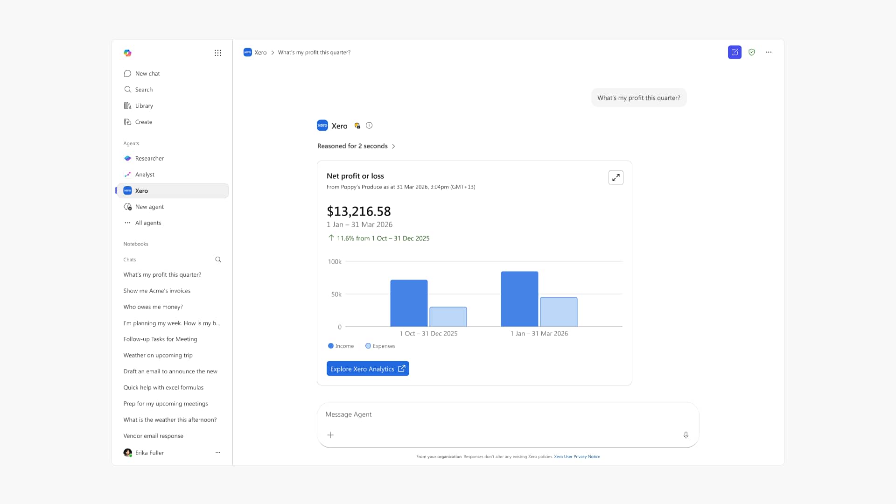This screenshot has height=504, width=896.
Task: Open chat 'Prep for my upcoming meetings'
Action: point(166,404)
